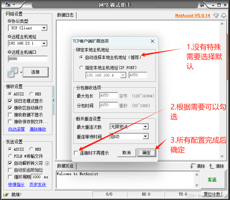The width and height of the screenshot is (230, 200).
Task: Click the local port AUTO field
Action: pyautogui.click(x=138, y=75)
